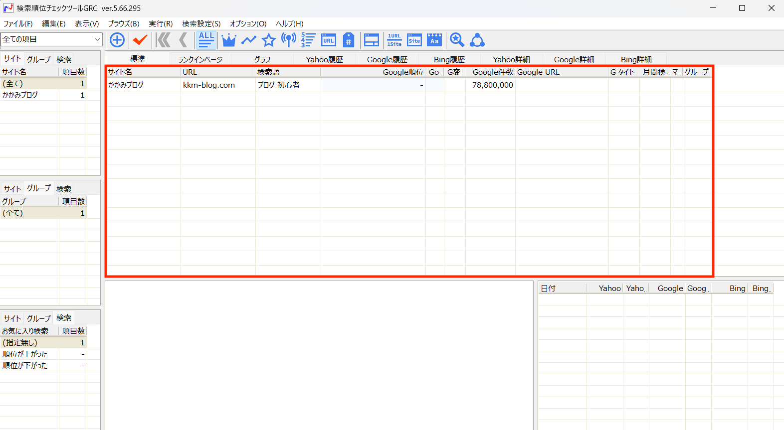The width and height of the screenshot is (784, 430).
Task: Click the GRC app icon in title bar
Action: pyautogui.click(x=8, y=8)
